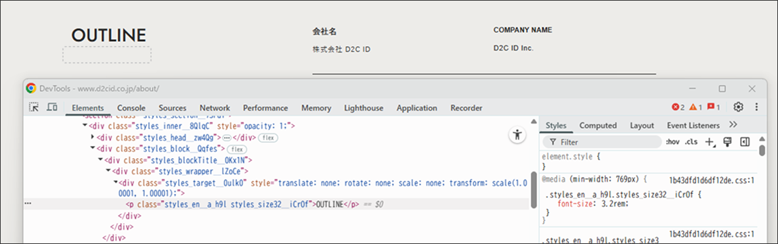This screenshot has height=244, width=778.
Task: Maximize the DevTools window
Action: tap(722, 89)
